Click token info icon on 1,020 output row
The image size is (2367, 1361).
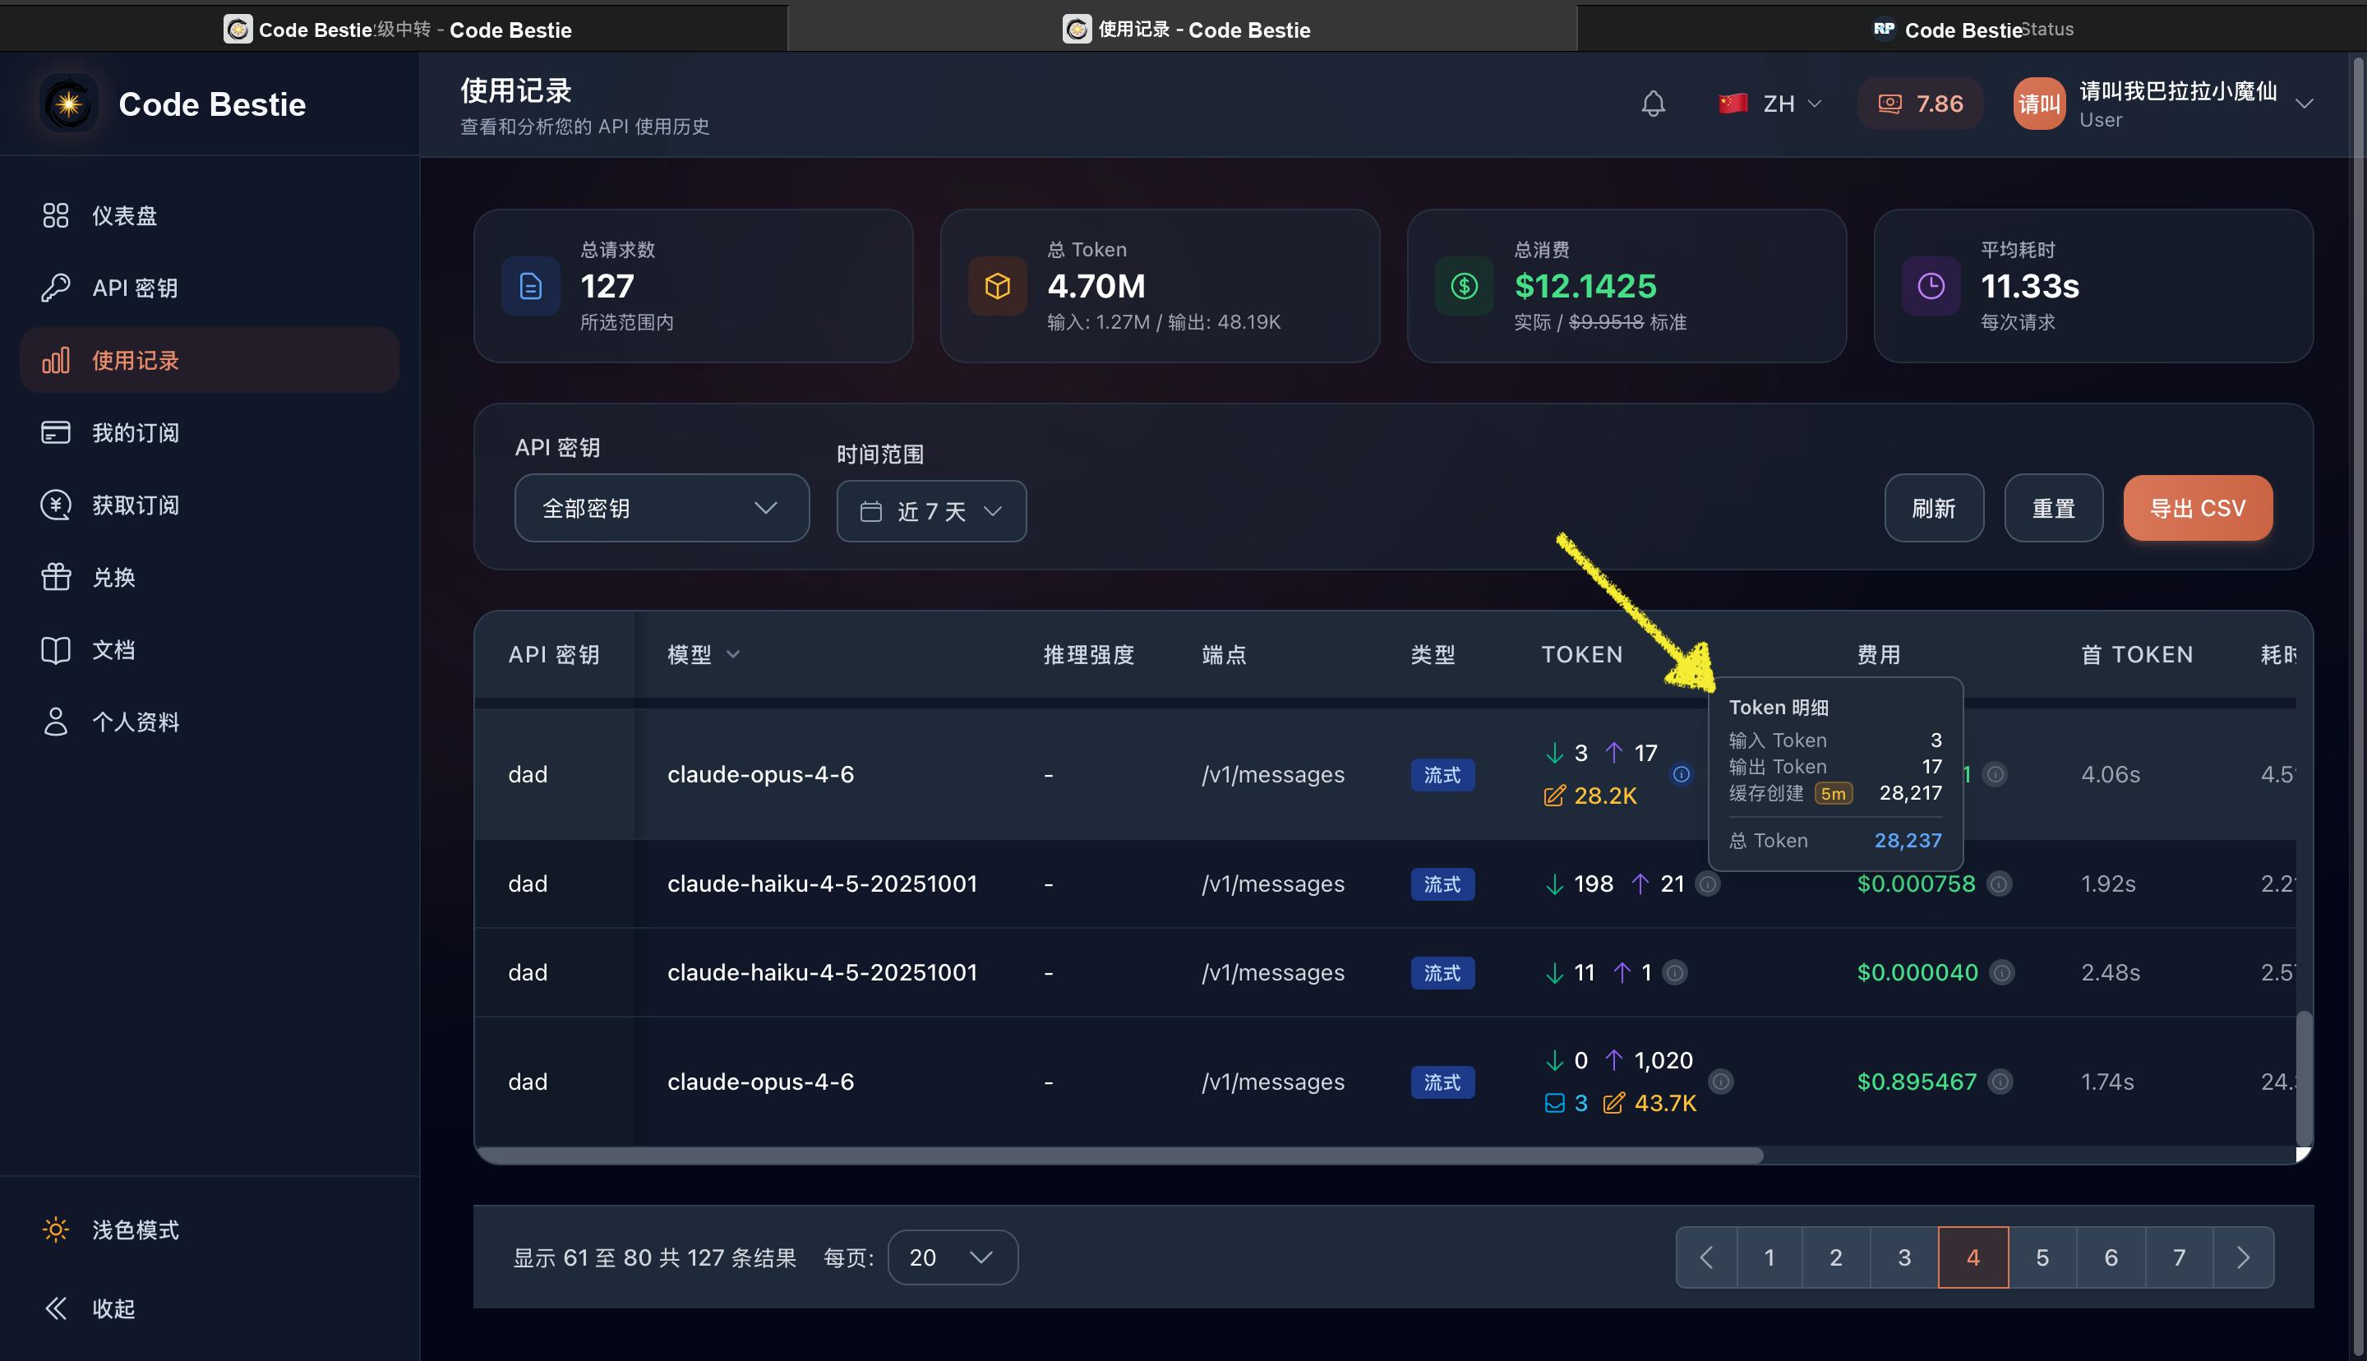click(1720, 1082)
